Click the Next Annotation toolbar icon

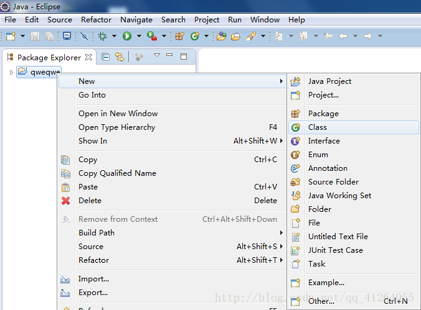279,36
